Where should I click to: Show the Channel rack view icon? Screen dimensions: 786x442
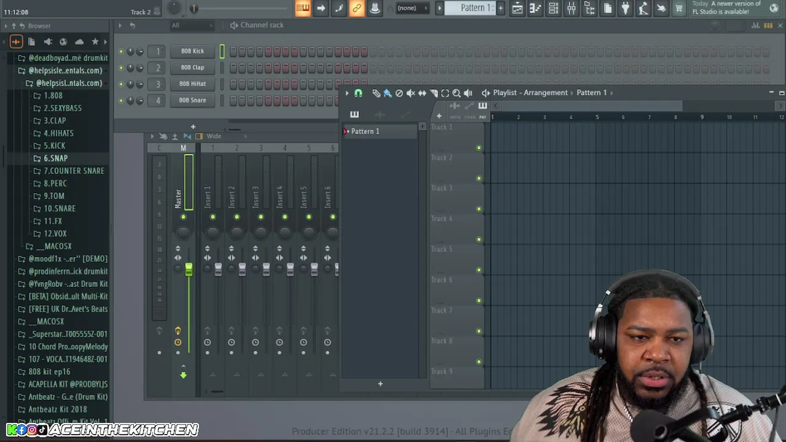[553, 8]
